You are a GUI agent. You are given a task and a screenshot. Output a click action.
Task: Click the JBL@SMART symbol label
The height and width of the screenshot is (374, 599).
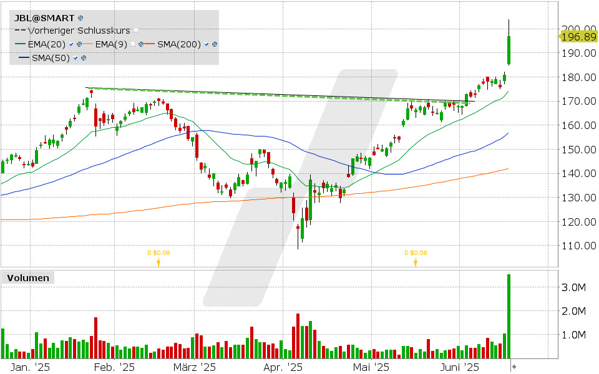coord(44,18)
